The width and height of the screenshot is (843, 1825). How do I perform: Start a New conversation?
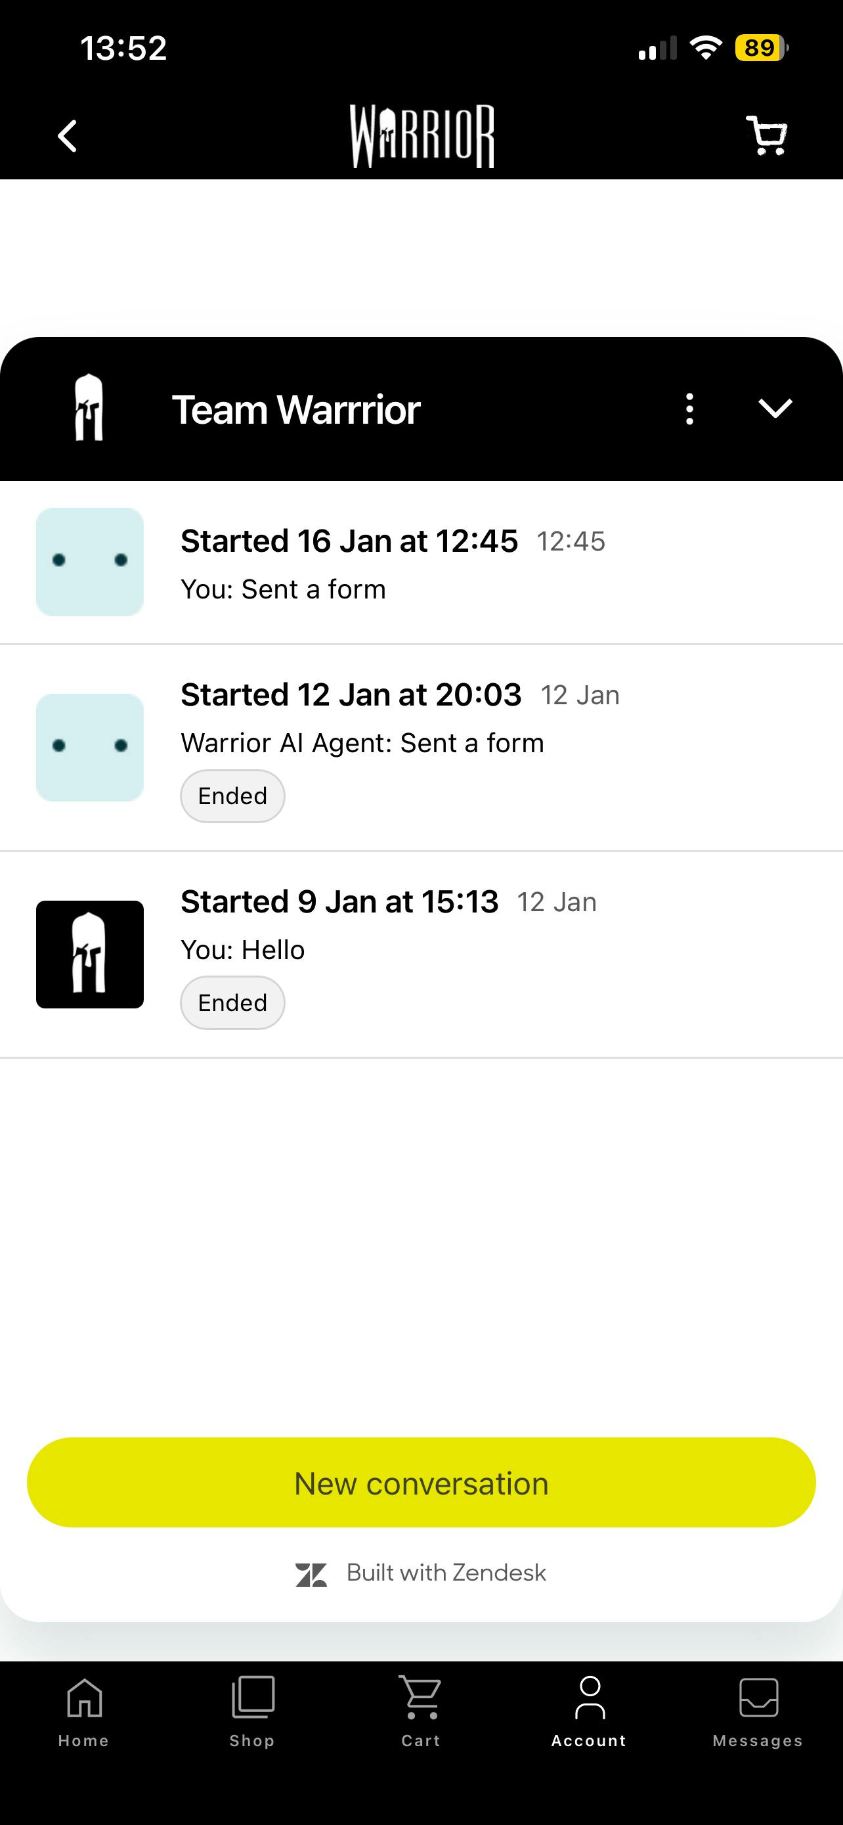click(x=421, y=1482)
